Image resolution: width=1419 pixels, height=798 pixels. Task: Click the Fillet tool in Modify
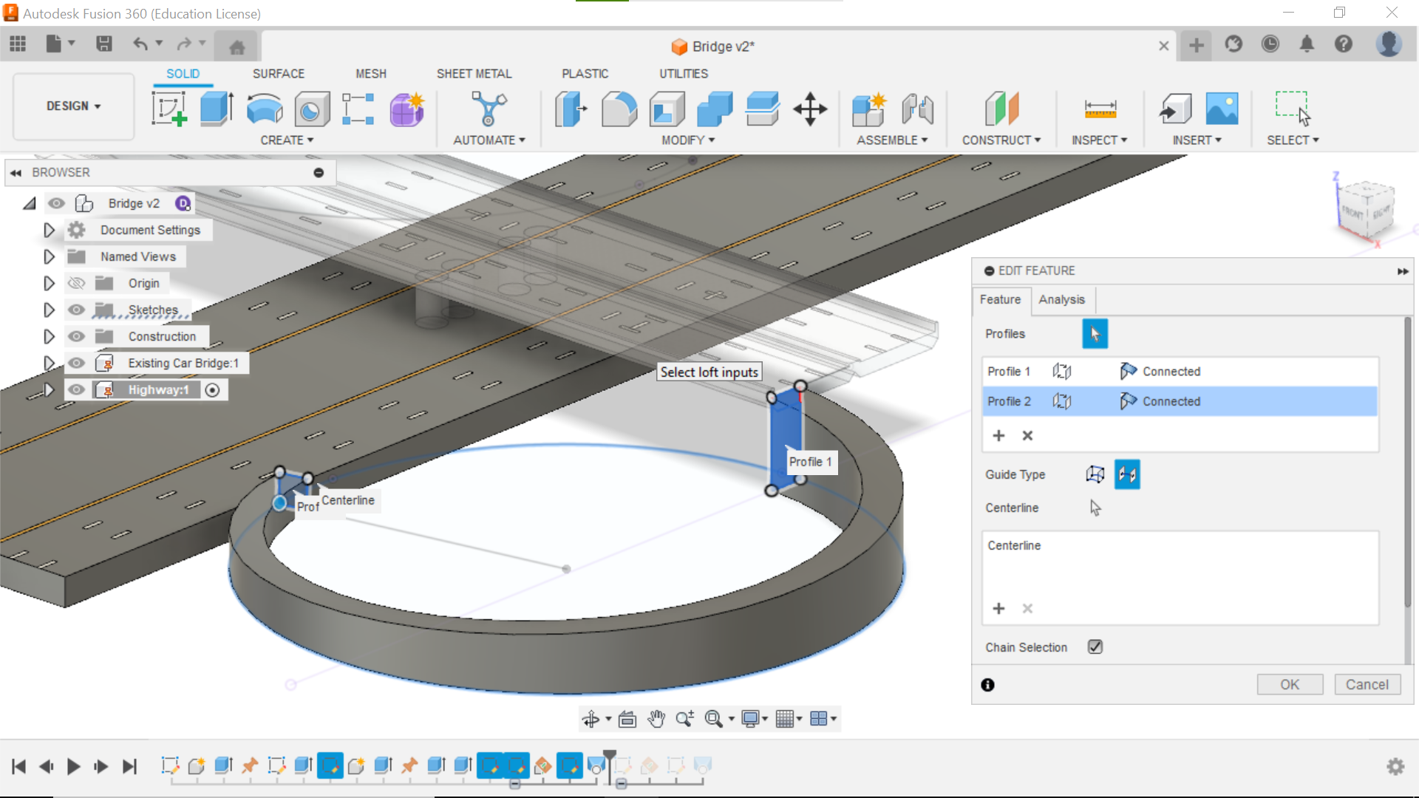tap(619, 109)
